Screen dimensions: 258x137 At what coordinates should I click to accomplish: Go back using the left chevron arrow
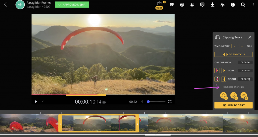point(6,5)
